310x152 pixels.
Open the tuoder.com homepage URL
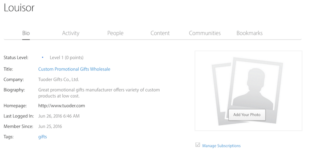(62, 106)
